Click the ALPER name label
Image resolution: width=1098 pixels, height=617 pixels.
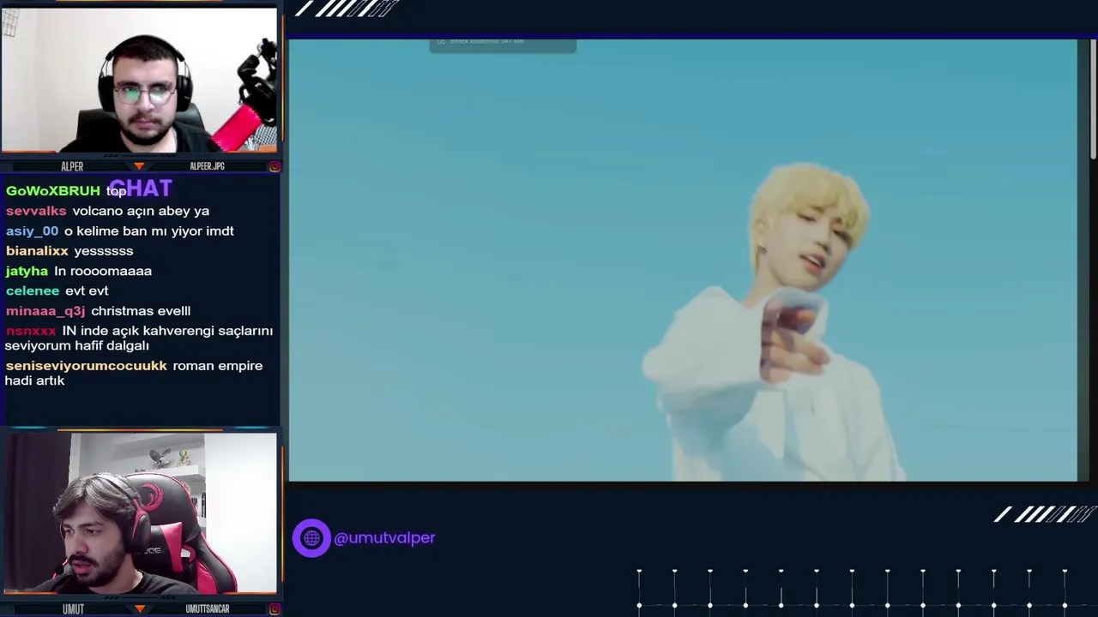coord(72,166)
